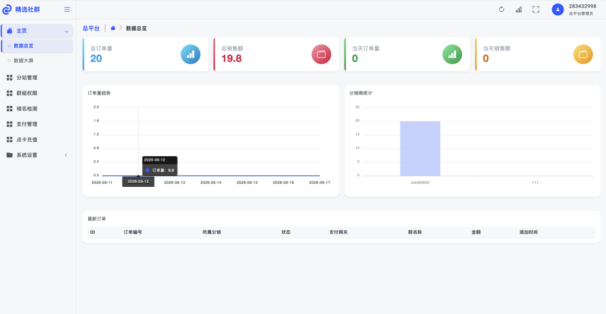The width and height of the screenshot is (606, 314).
Task: Expand the 系统设置 menu arrow
Action: [66, 155]
